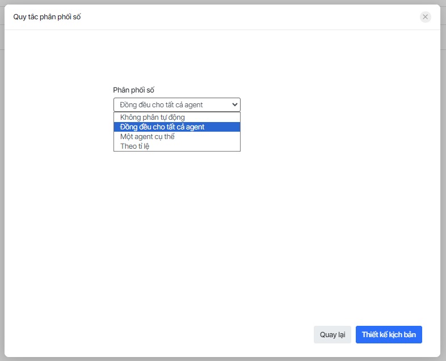Collapse the Phân phối số combo box
The height and width of the screenshot is (361, 446).
tap(176, 104)
